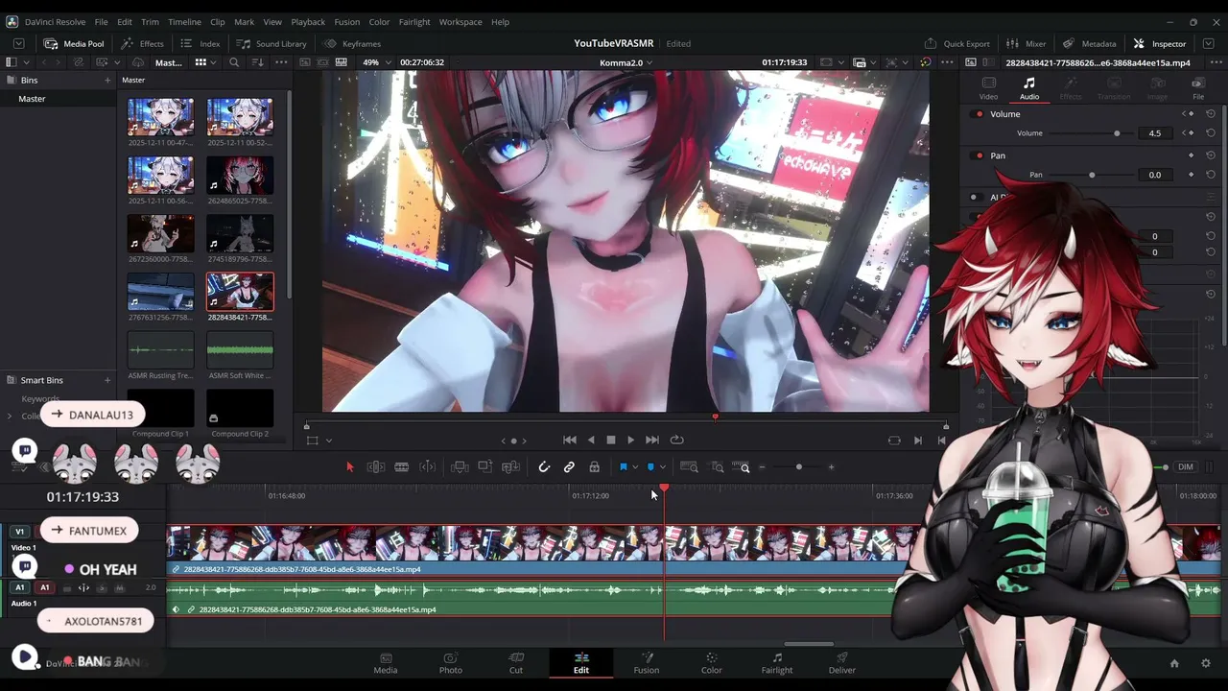Image resolution: width=1228 pixels, height=691 pixels.
Task: Add a blue flag to clip
Action: (x=623, y=467)
